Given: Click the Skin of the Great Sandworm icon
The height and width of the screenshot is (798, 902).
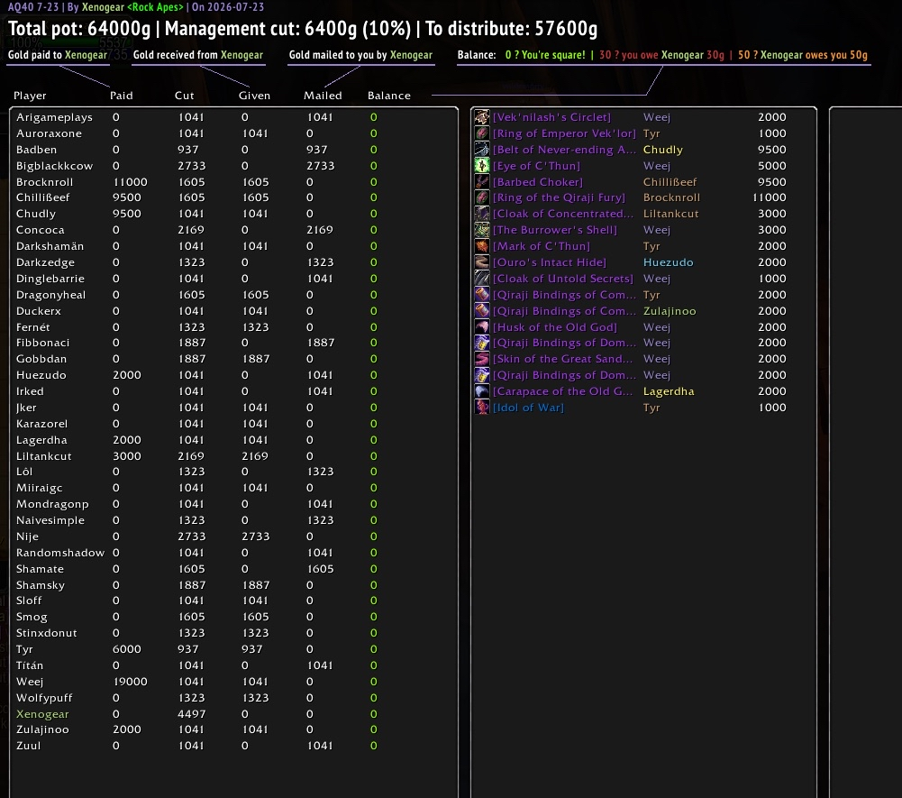Looking at the screenshot, I should tap(481, 359).
